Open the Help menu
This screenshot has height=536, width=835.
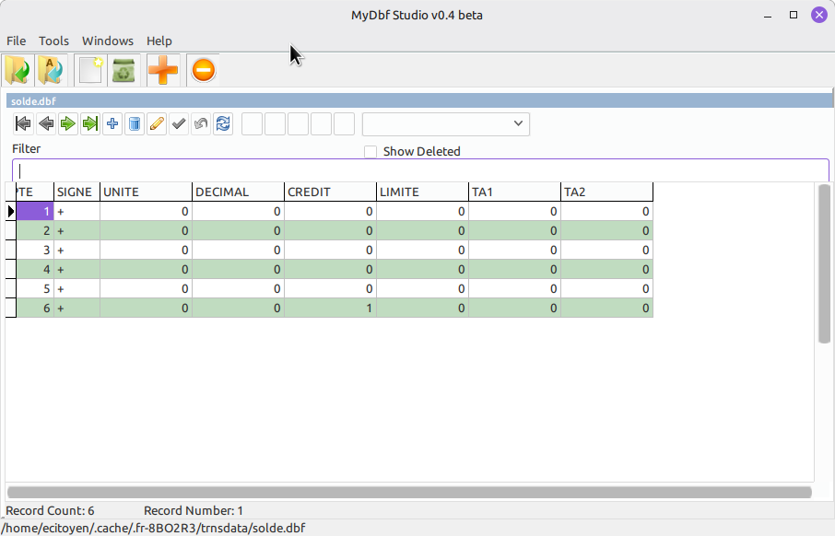(159, 41)
